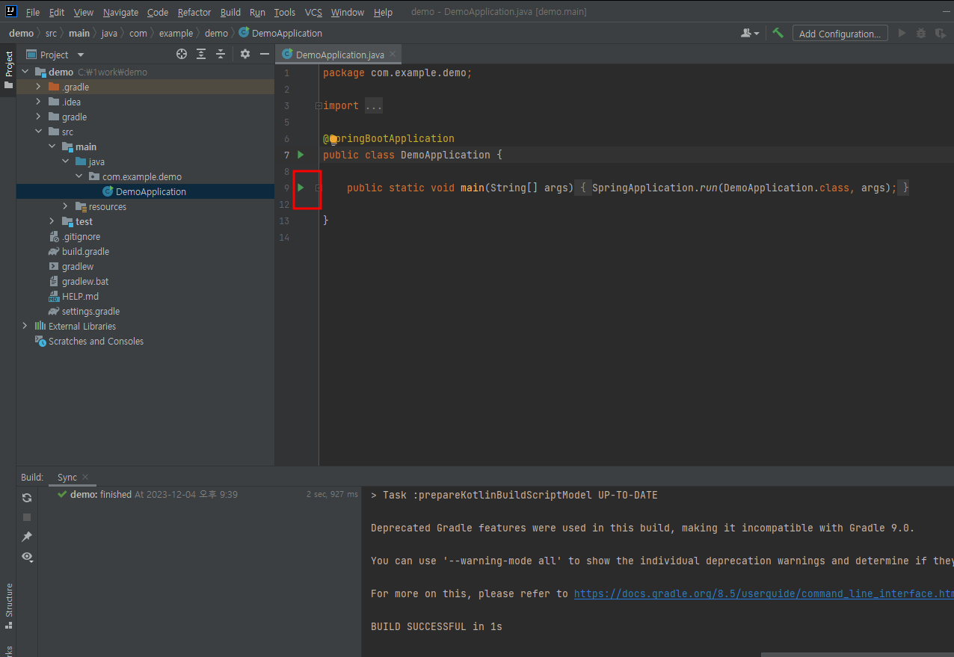Viewport: 954px width, 657px height.
Task: Click the run gutter arrow beside DemoApplication class
Action: (301, 155)
